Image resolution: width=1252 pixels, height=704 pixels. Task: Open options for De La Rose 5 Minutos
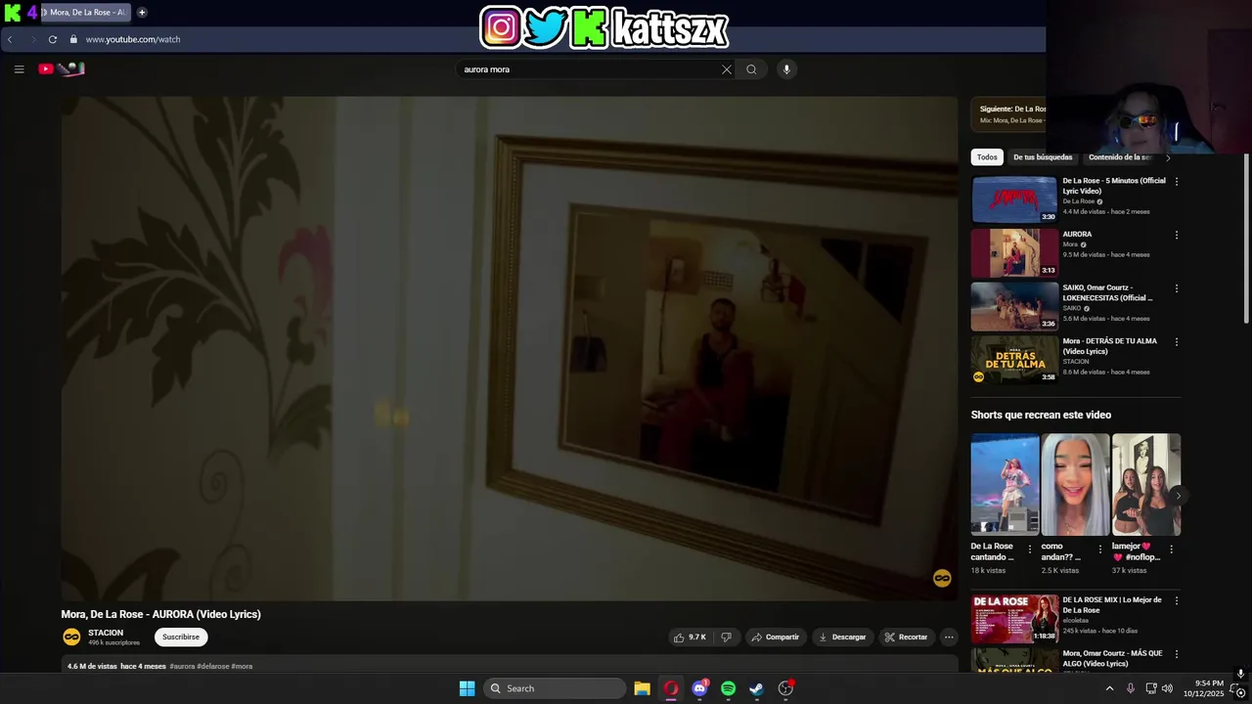coord(1177,182)
